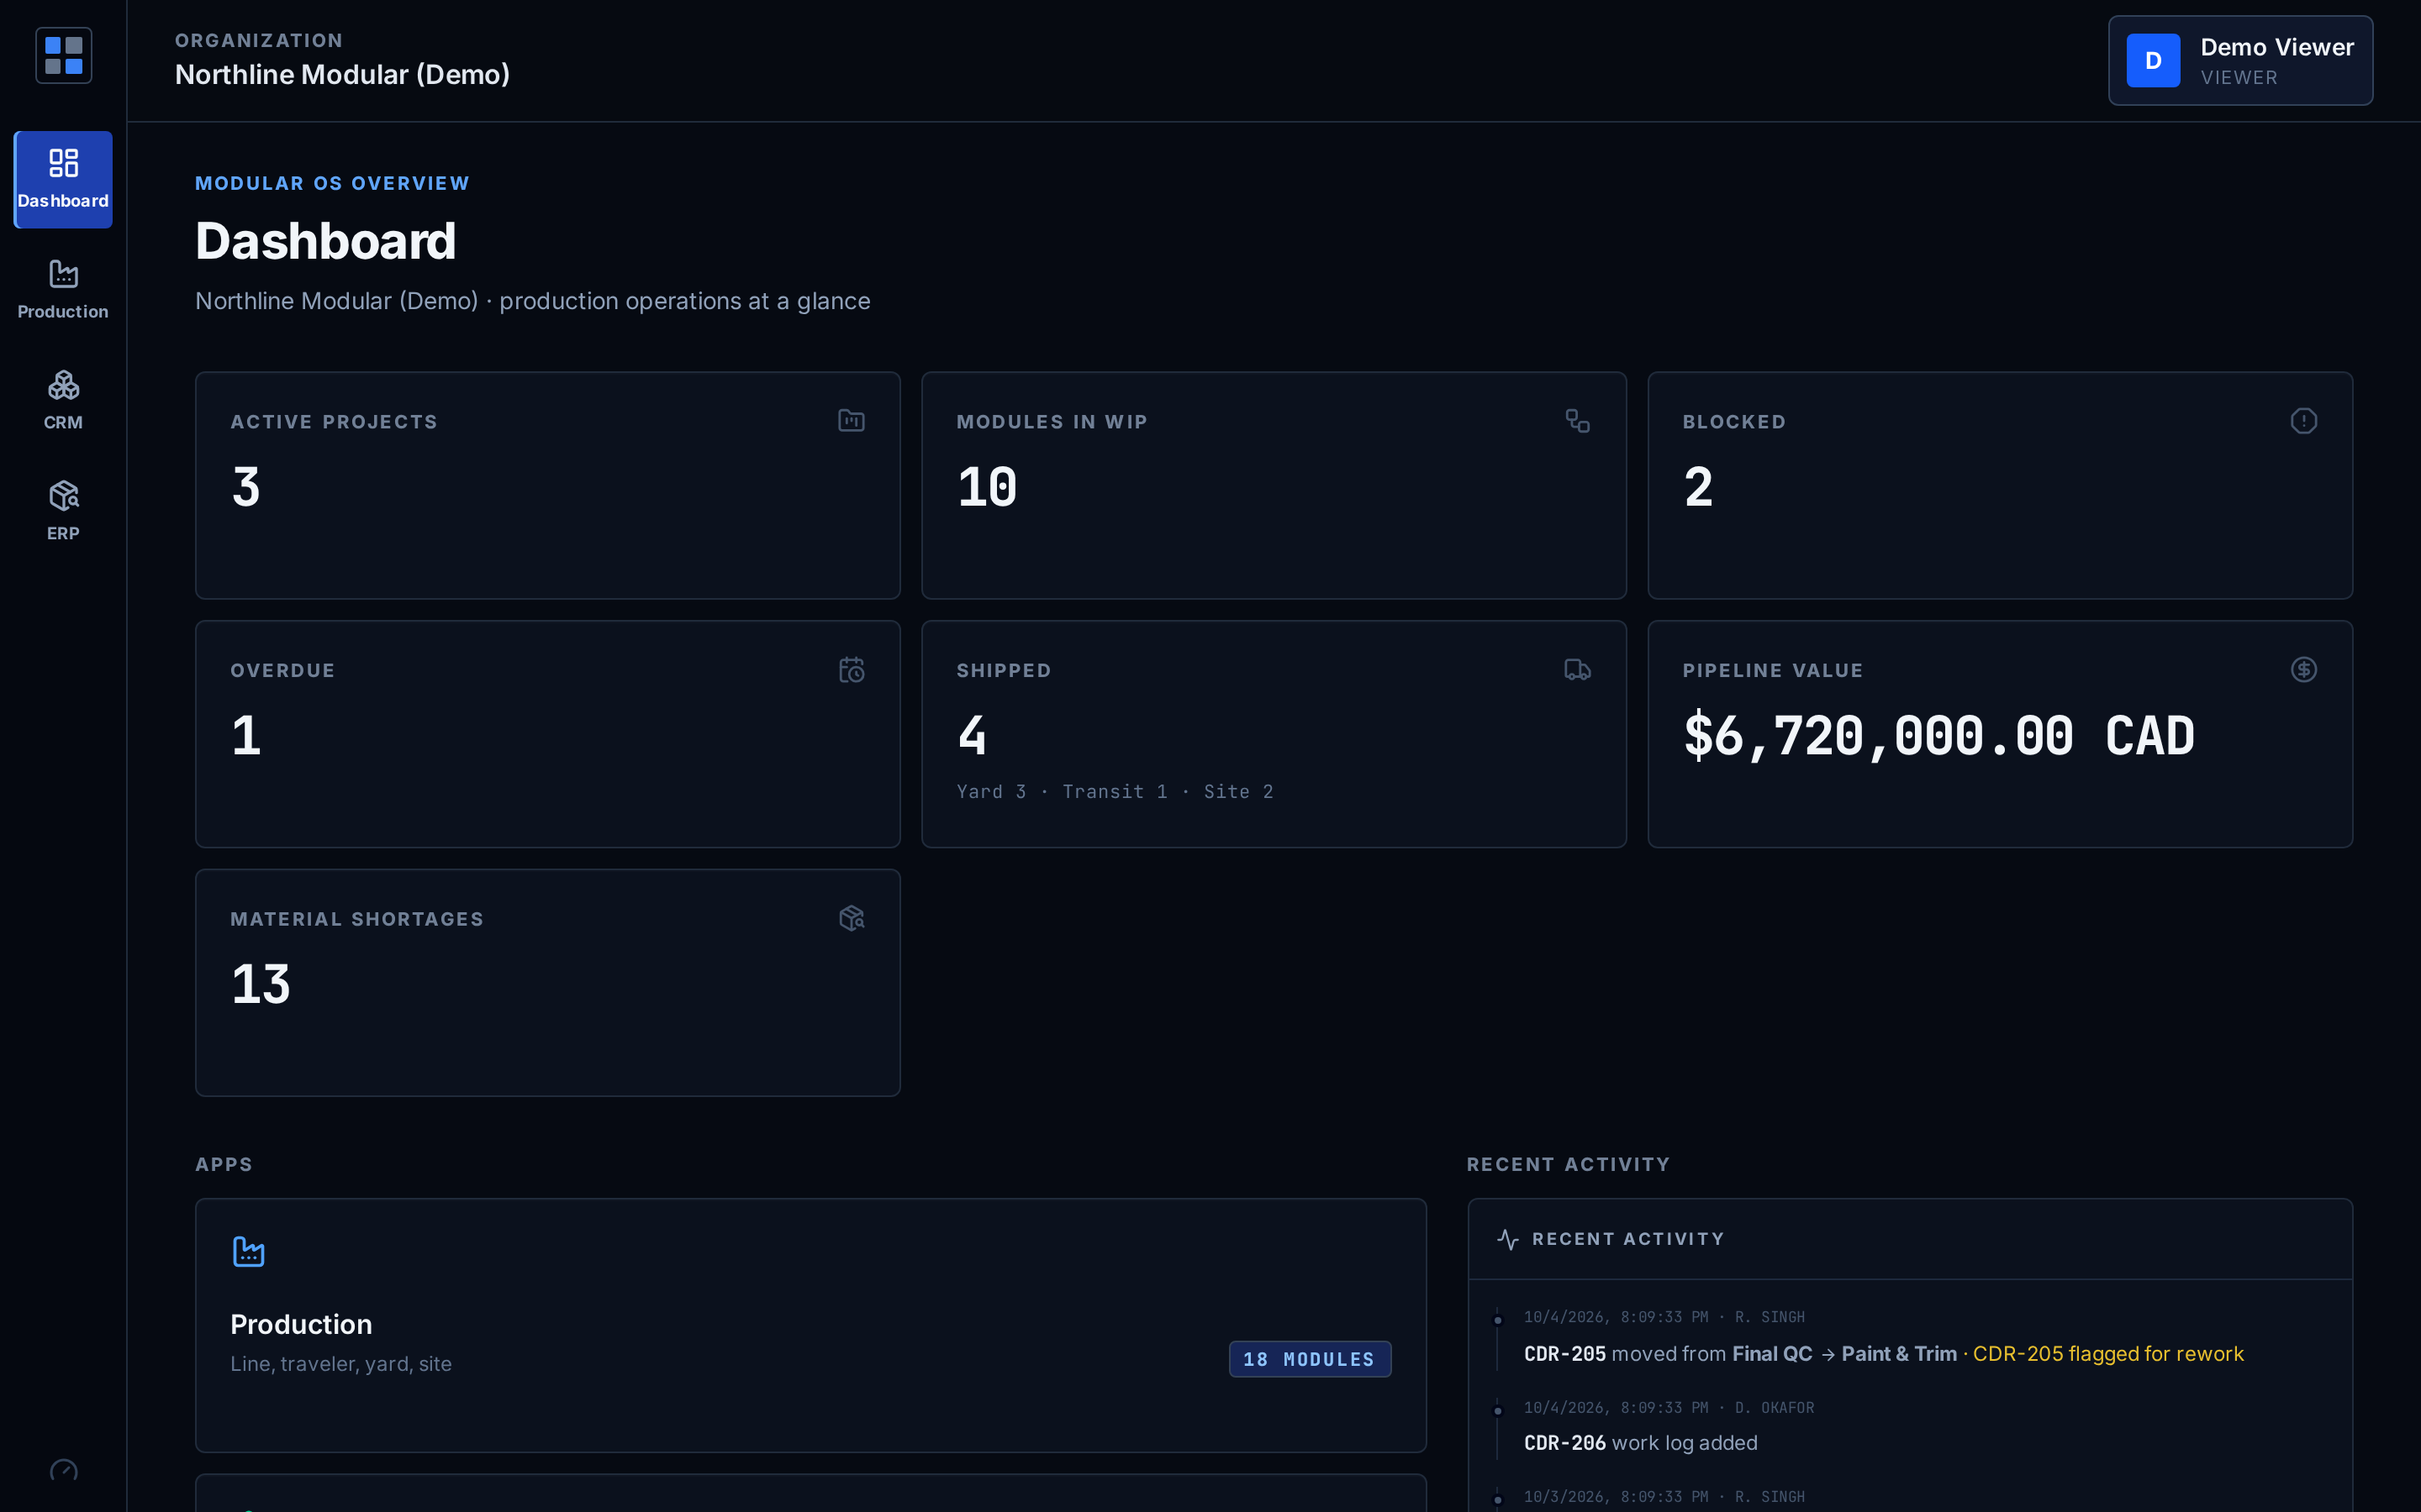Click the Shipped count 4

tap(972, 736)
